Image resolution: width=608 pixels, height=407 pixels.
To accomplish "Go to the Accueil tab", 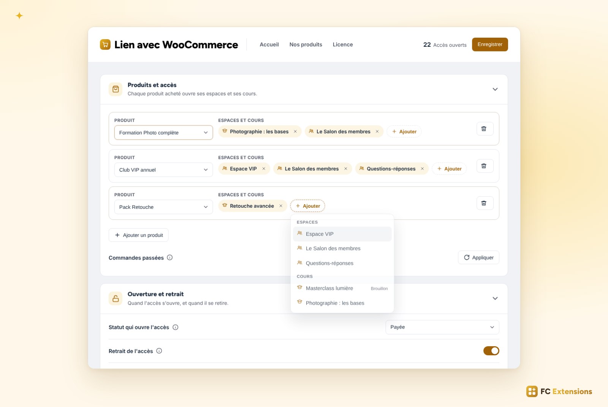I will pyautogui.click(x=269, y=45).
